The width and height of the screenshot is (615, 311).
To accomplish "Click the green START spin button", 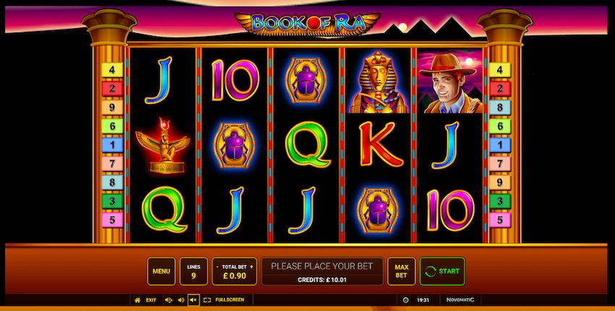I will coord(442,271).
